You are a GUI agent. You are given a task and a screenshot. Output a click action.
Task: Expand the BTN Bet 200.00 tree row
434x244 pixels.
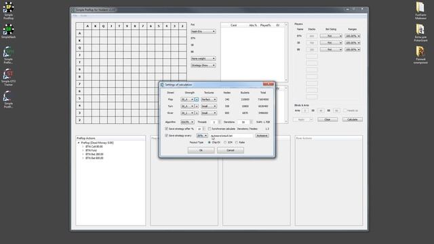83,155
